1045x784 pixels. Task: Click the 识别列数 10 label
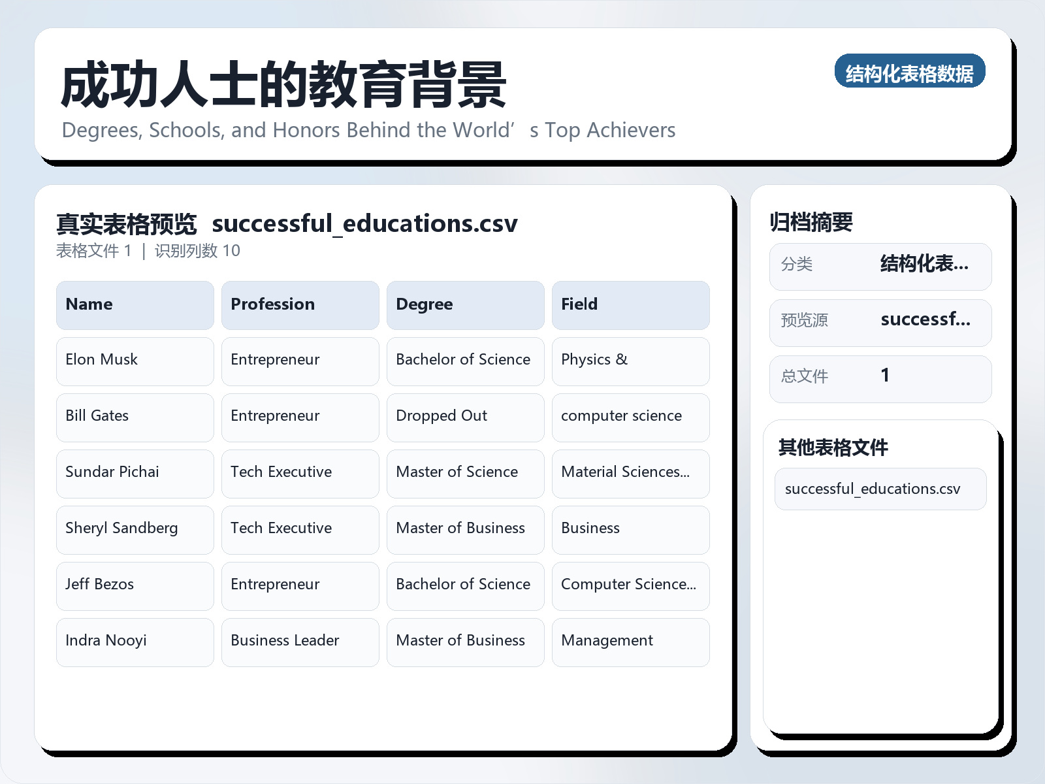[x=195, y=250]
